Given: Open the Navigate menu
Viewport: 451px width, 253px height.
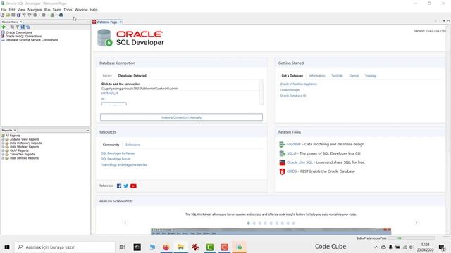Looking at the screenshot, I should coord(35,10).
